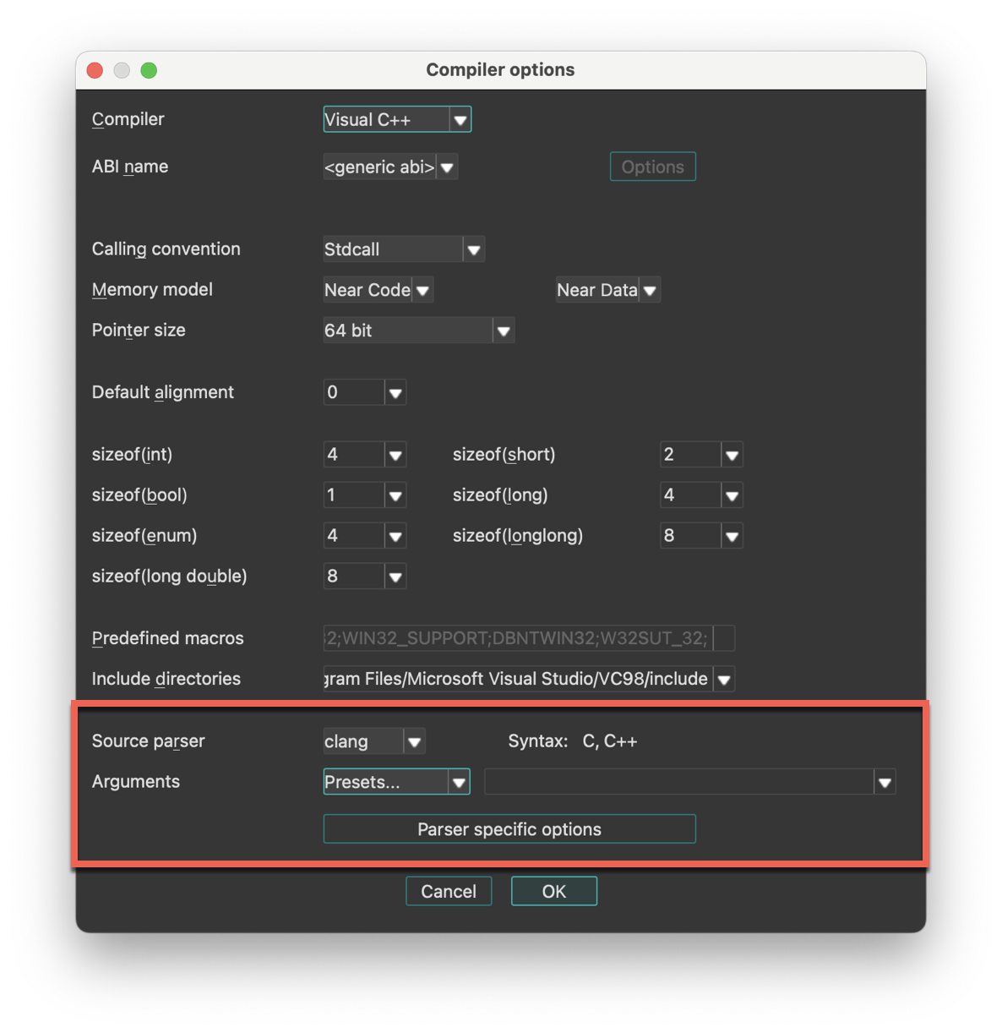
Task: Expand the Include directories list
Action: click(x=723, y=678)
